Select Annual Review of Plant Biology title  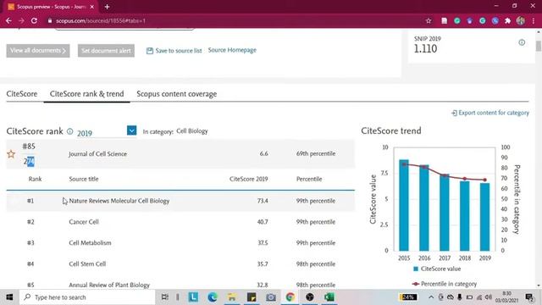click(109, 286)
